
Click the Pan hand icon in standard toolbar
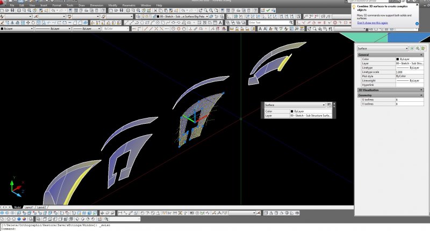pyautogui.click(x=200, y=10)
